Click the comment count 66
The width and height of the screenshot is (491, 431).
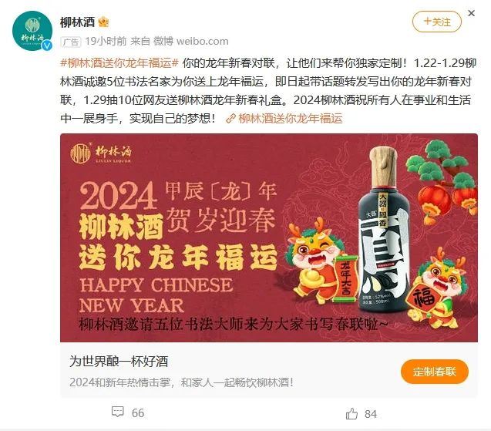click(138, 413)
